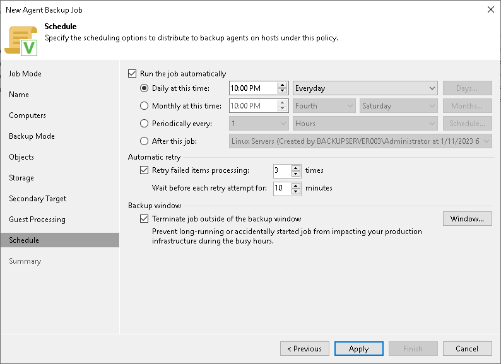Click the Schedule... button

coord(467,124)
